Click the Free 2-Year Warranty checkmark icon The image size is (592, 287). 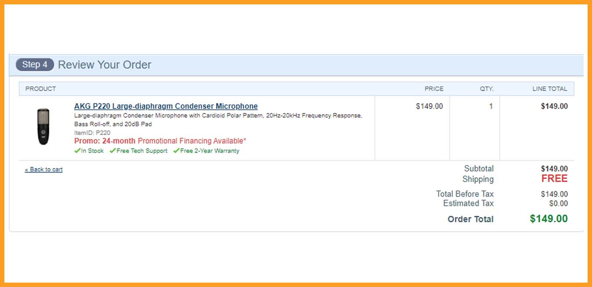click(x=177, y=151)
